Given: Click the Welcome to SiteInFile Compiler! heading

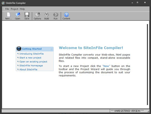Looking at the screenshot, I should click(91, 48).
